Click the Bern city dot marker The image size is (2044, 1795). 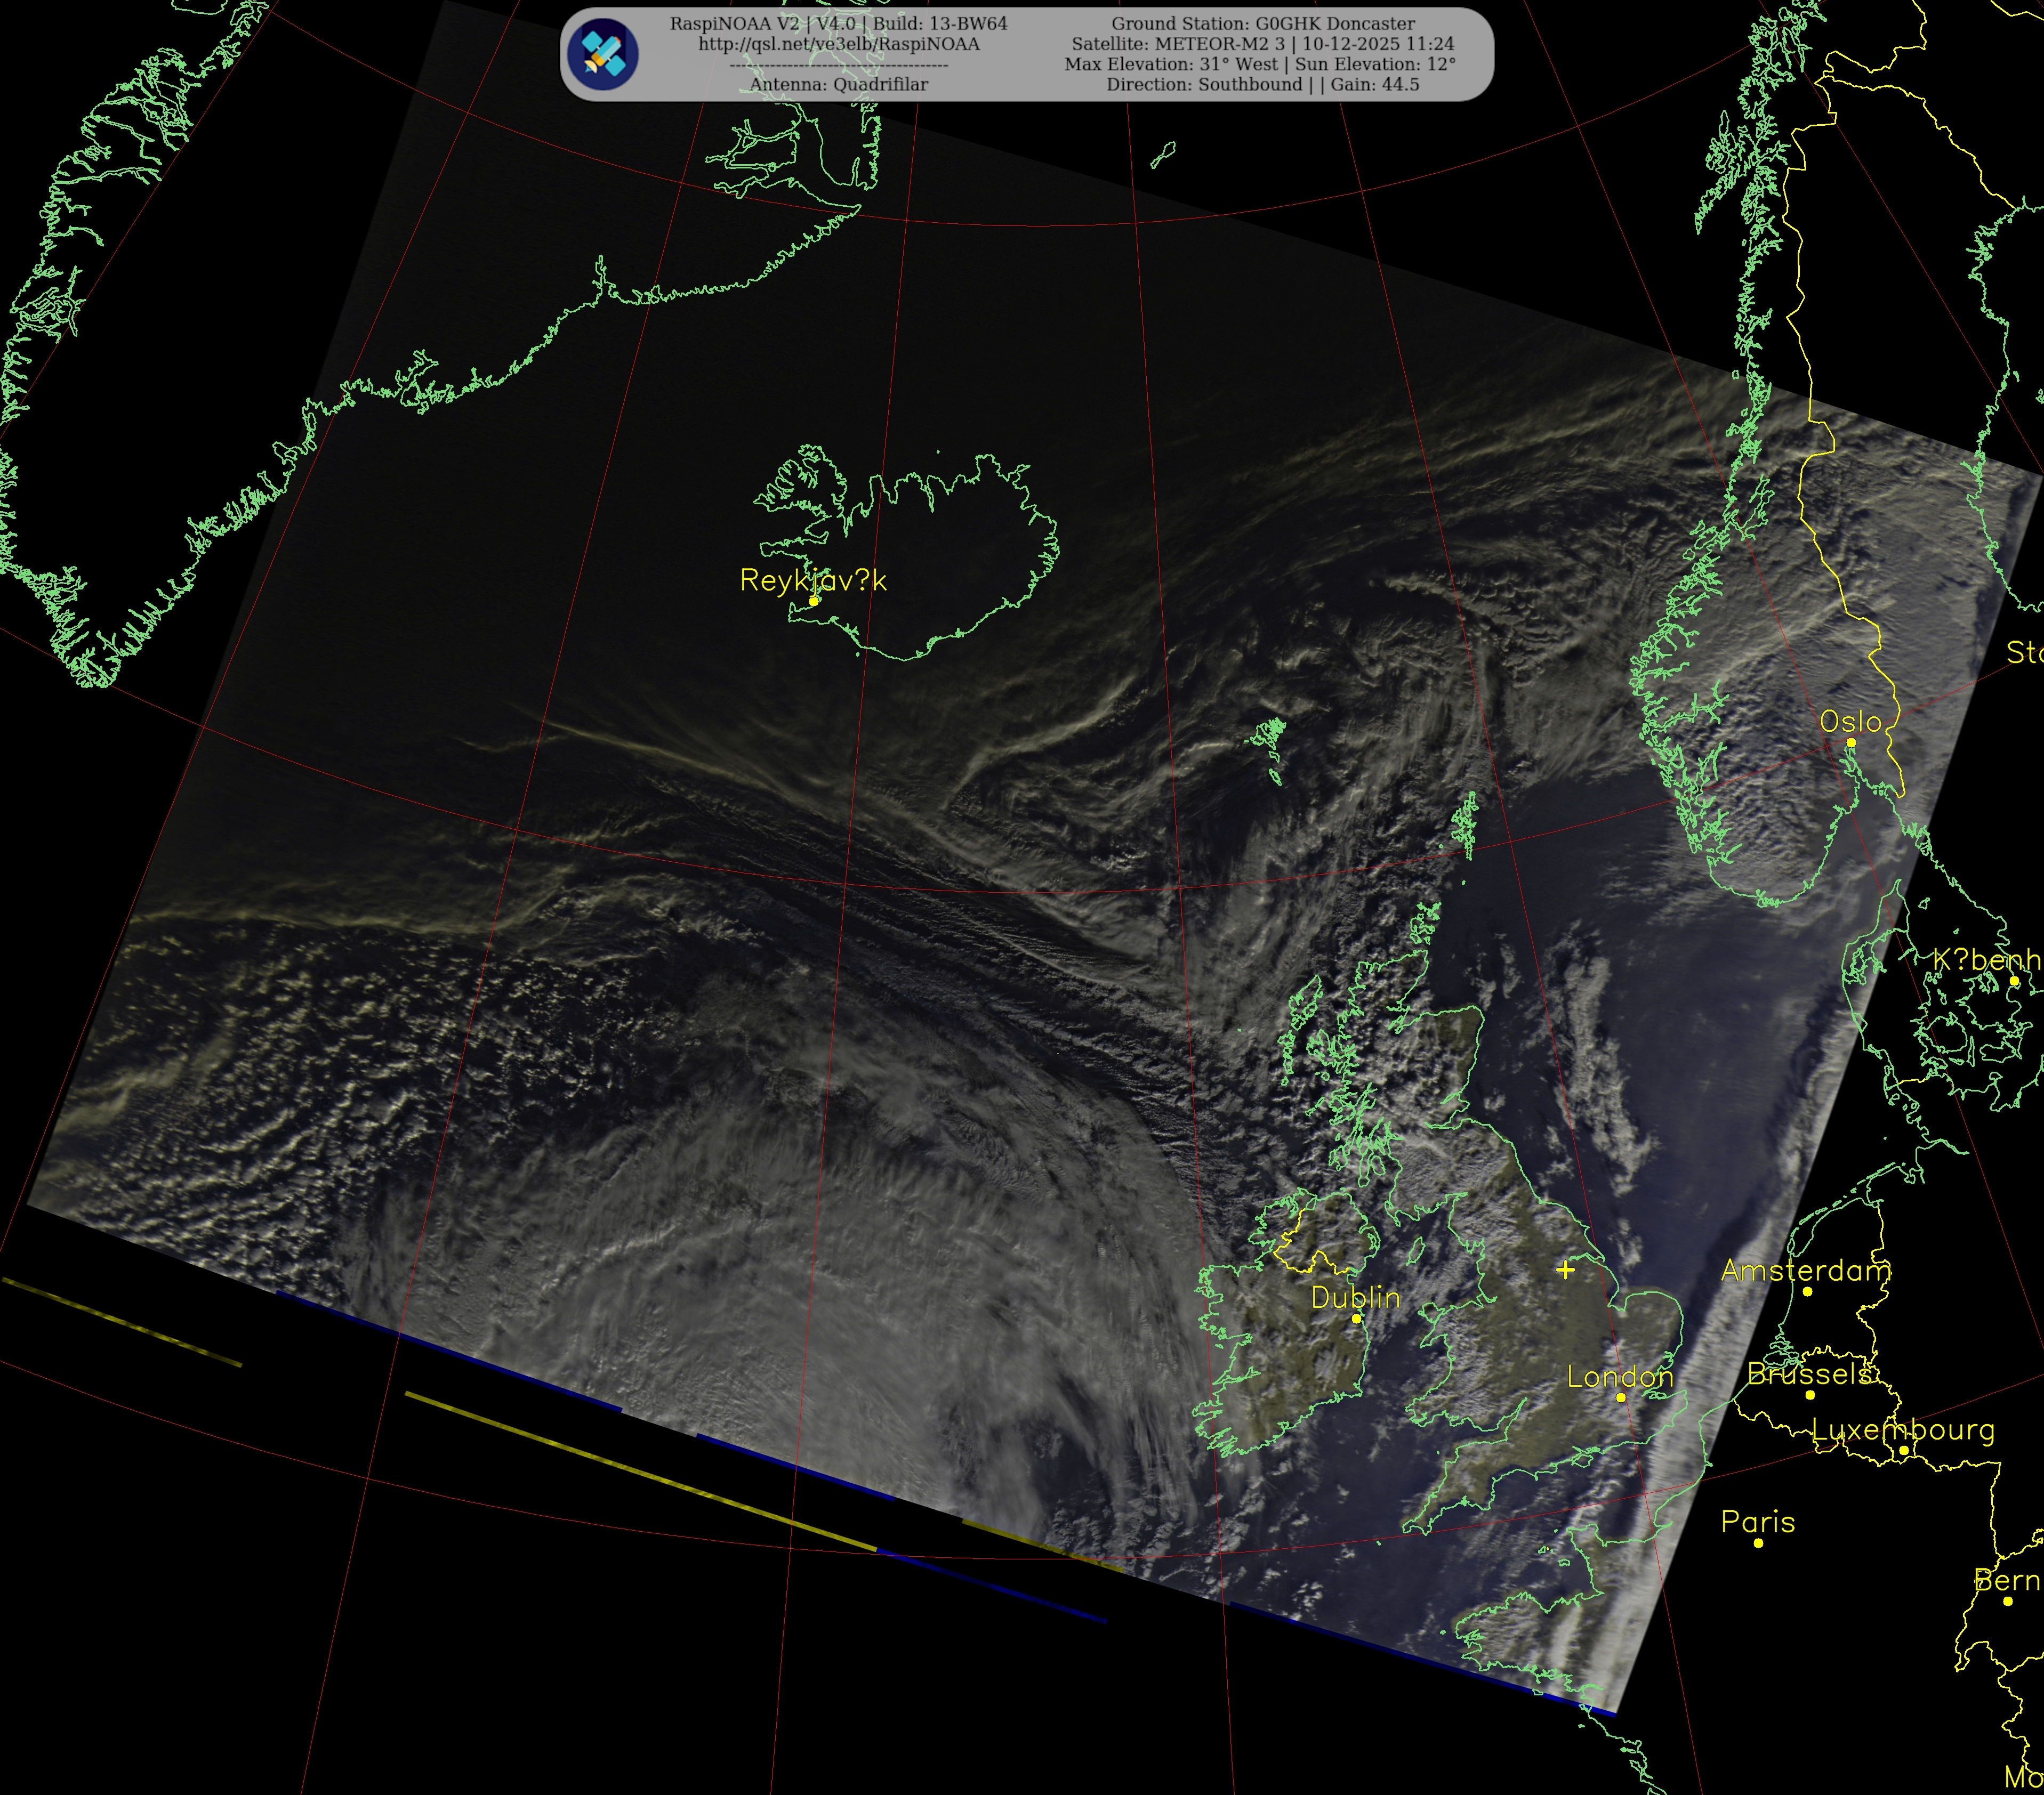(x=2008, y=1601)
